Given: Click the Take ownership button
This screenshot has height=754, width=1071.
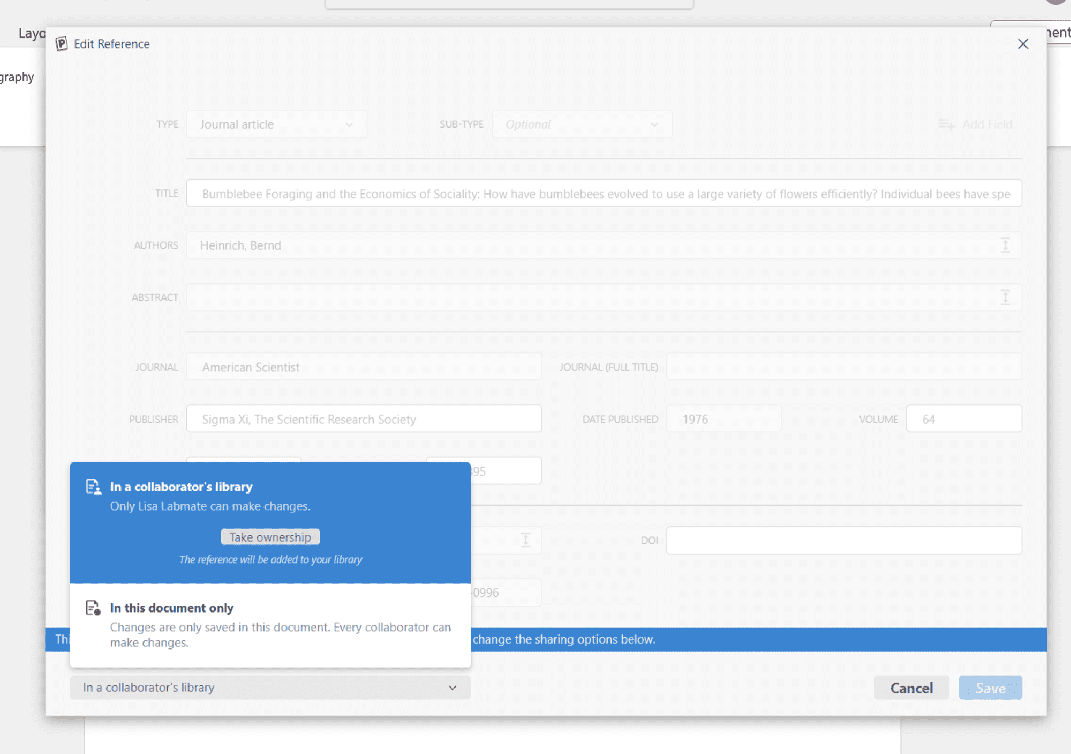Looking at the screenshot, I should (270, 537).
